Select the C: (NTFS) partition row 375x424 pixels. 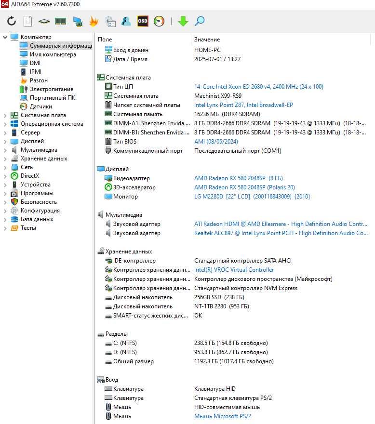click(x=234, y=343)
